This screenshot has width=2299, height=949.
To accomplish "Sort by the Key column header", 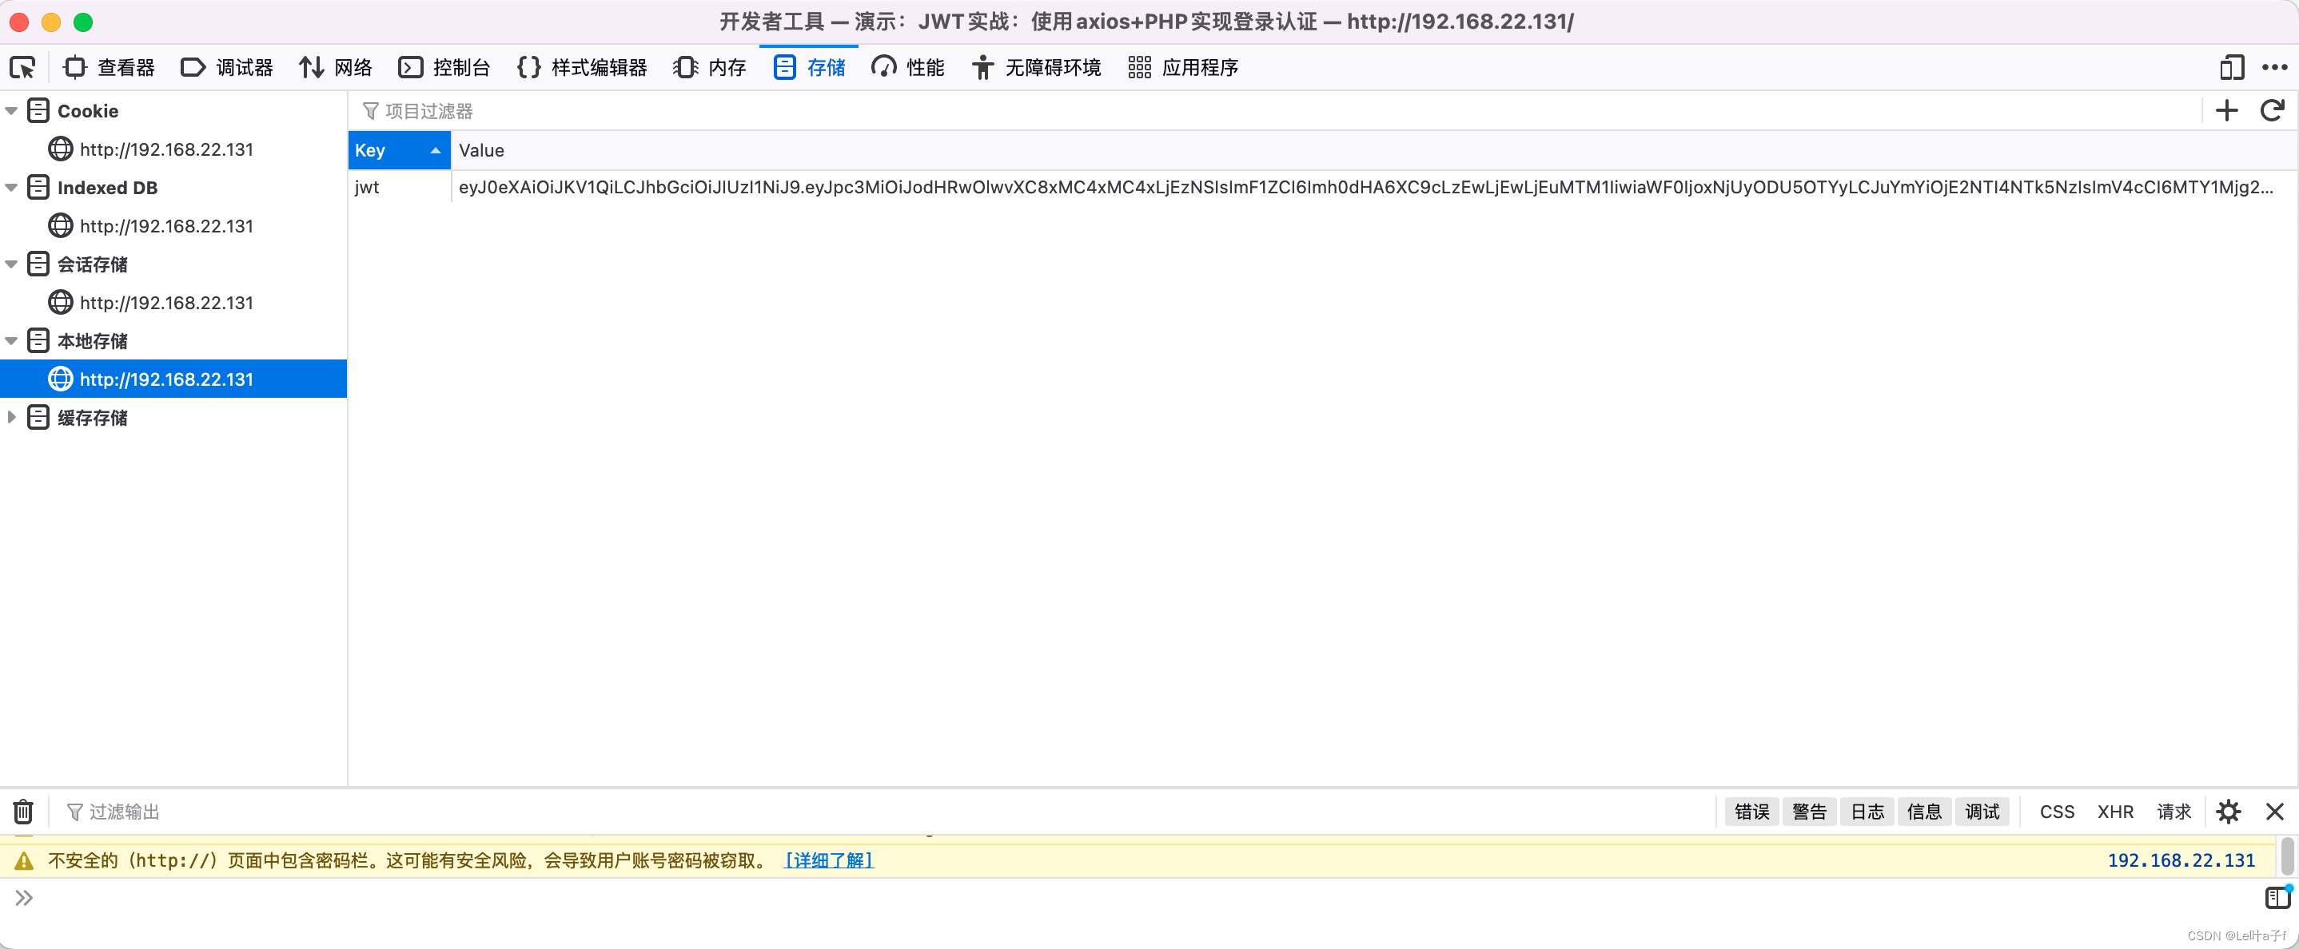I will click(399, 151).
